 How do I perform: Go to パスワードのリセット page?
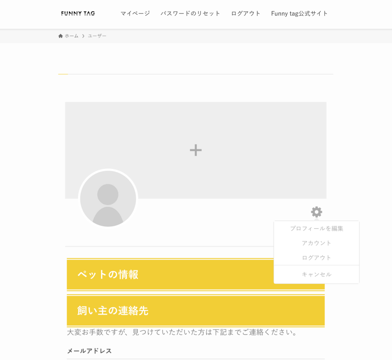point(190,13)
